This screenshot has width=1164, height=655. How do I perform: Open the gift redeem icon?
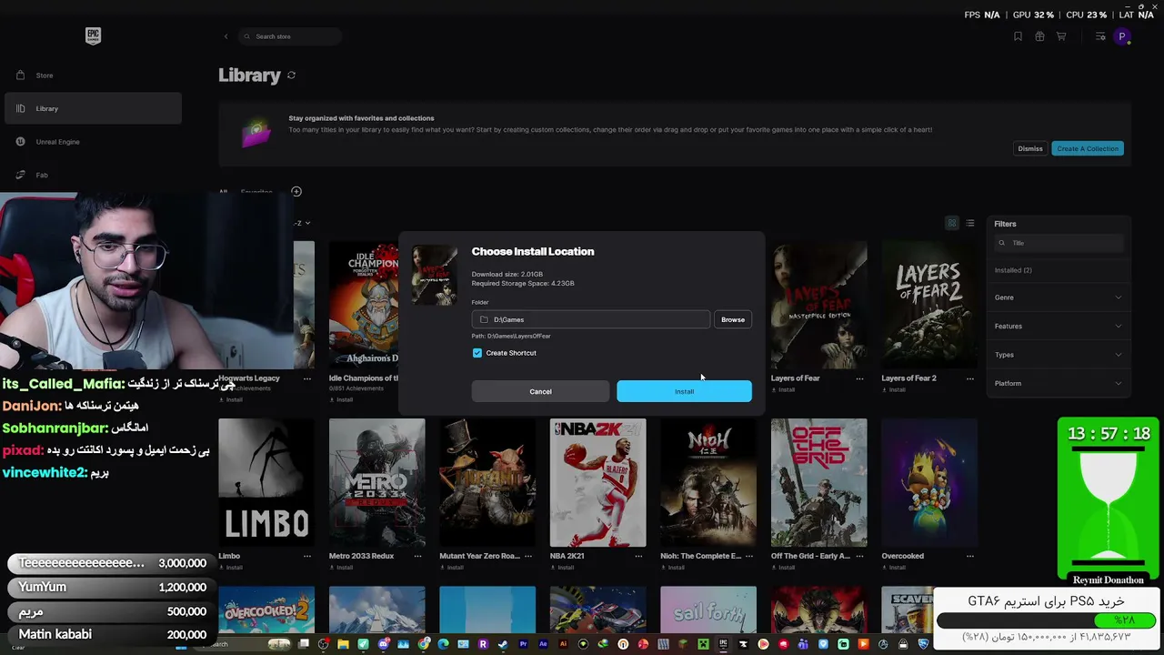[x=1039, y=36]
